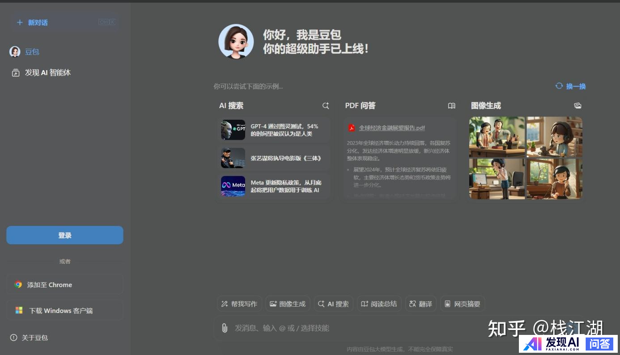
Task: Click the AI 搜索 section magnifier icon
Action: (x=326, y=106)
